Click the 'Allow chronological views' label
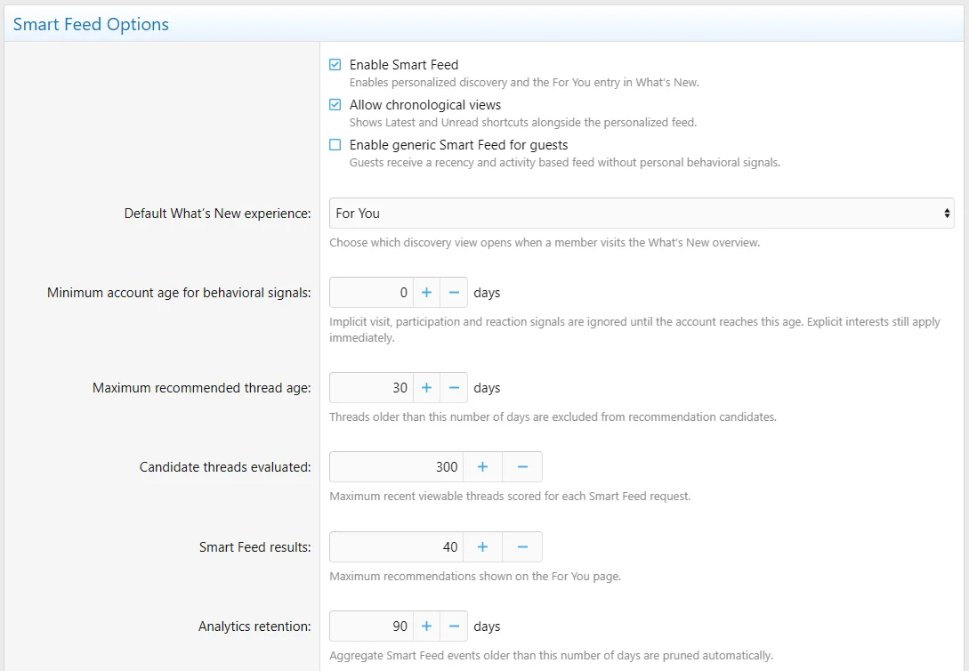The image size is (969, 671). [425, 105]
